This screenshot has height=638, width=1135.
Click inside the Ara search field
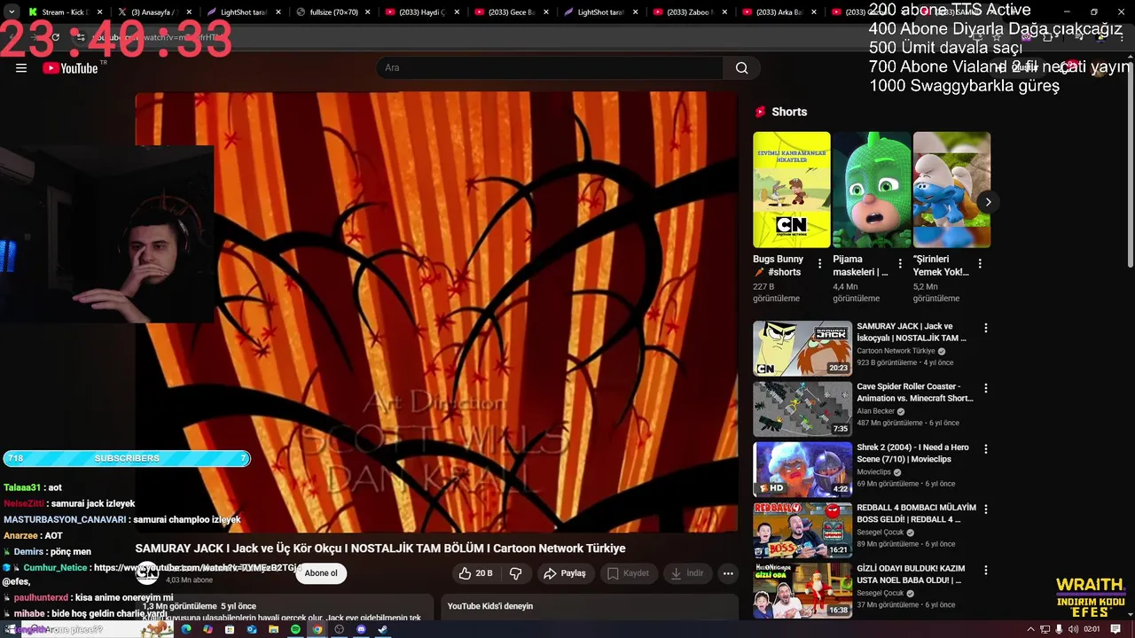pyautogui.click(x=550, y=68)
